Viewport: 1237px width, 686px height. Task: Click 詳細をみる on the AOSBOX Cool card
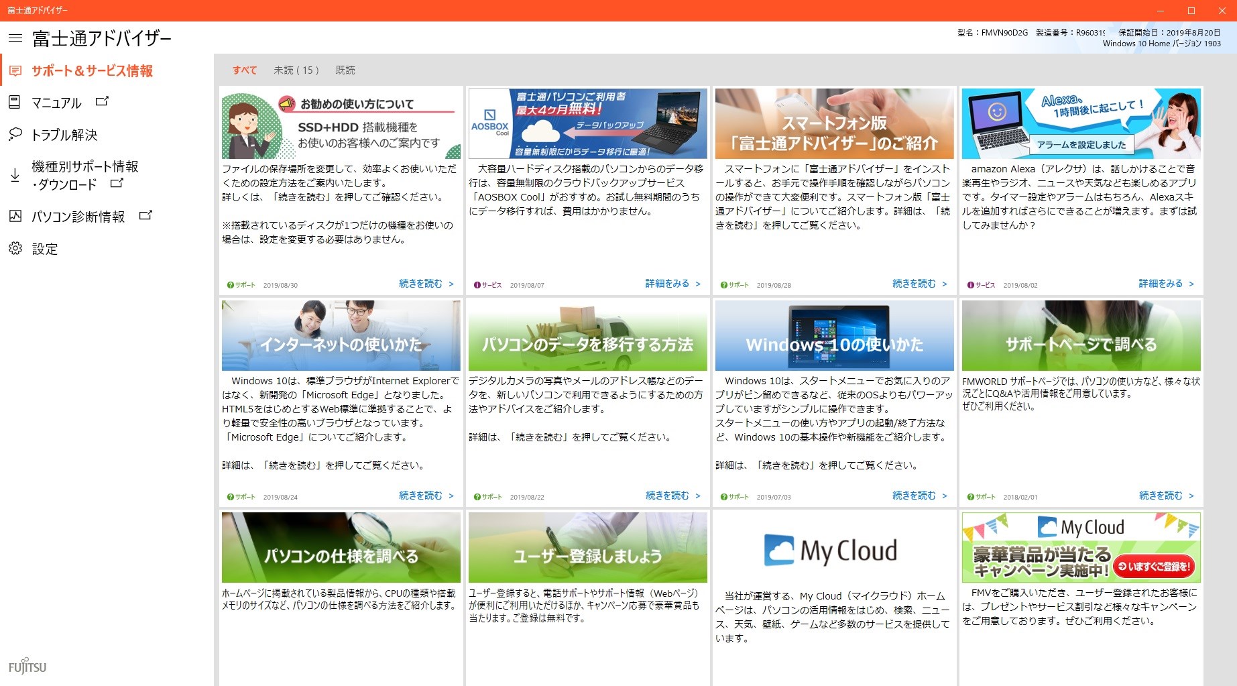[x=673, y=284]
